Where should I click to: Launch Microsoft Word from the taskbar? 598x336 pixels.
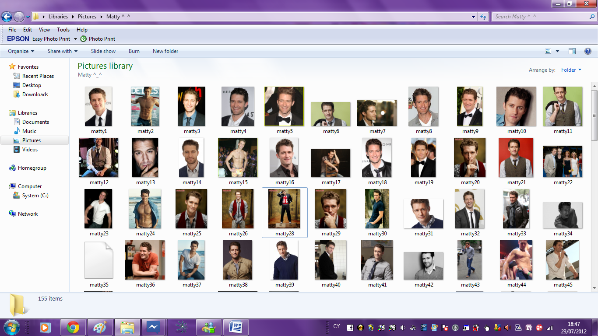[x=236, y=327]
